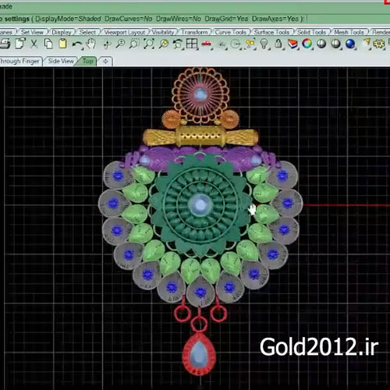Toggle the DrawGrid=Yes command option
The width and height of the screenshot is (390, 390).
pyautogui.click(x=226, y=19)
